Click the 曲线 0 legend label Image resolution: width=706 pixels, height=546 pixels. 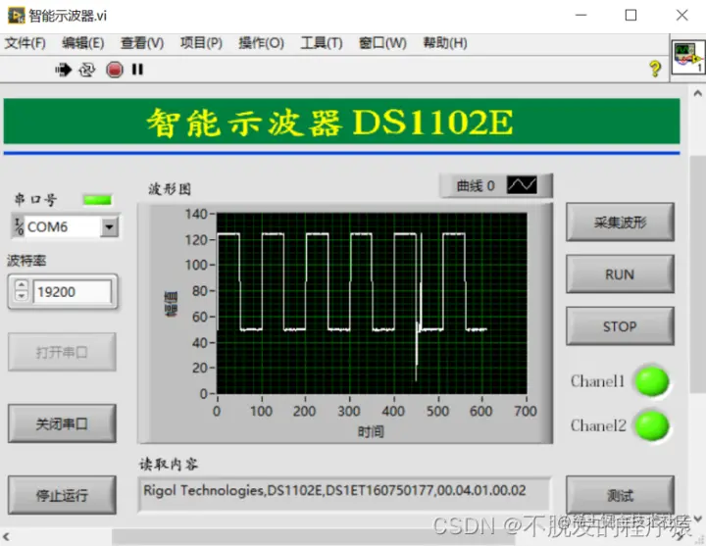point(476,185)
